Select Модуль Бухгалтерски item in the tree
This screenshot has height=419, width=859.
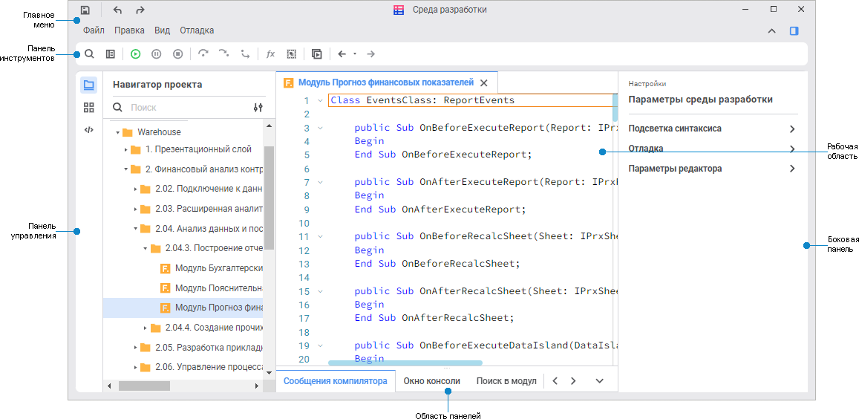pos(218,268)
